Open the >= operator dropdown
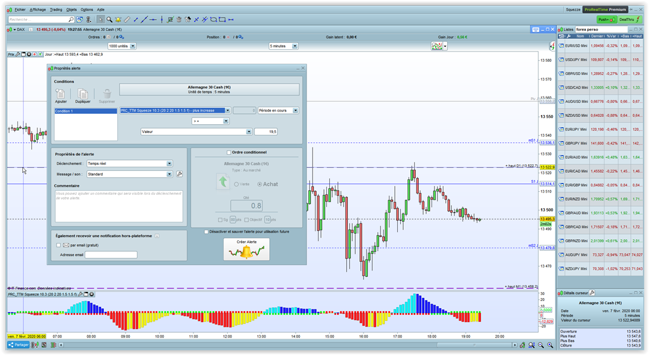Screen dimensions: 649x355 click(x=210, y=121)
